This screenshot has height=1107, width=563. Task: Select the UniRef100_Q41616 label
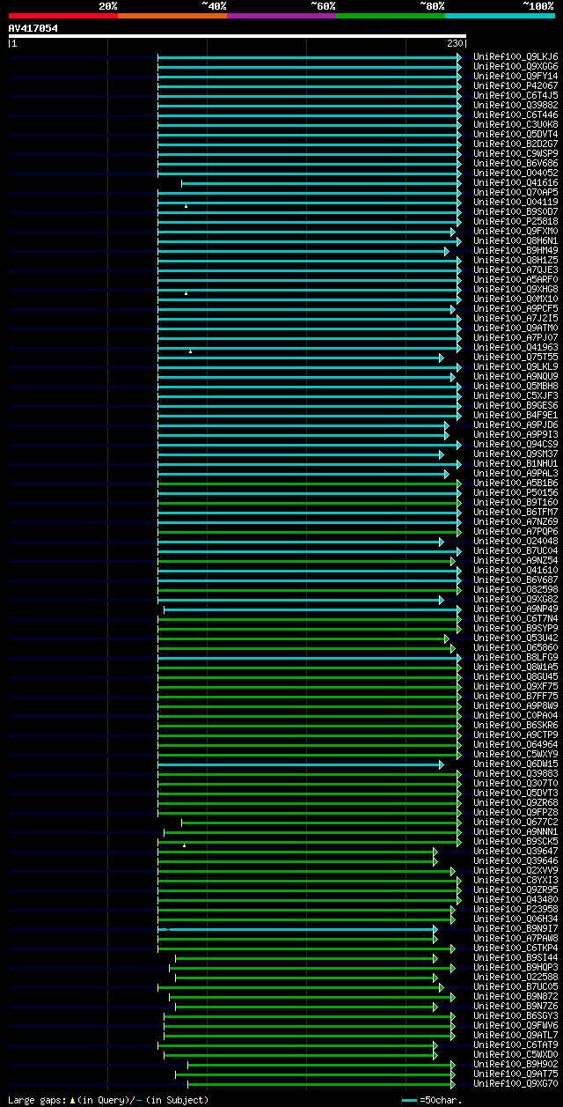point(515,183)
